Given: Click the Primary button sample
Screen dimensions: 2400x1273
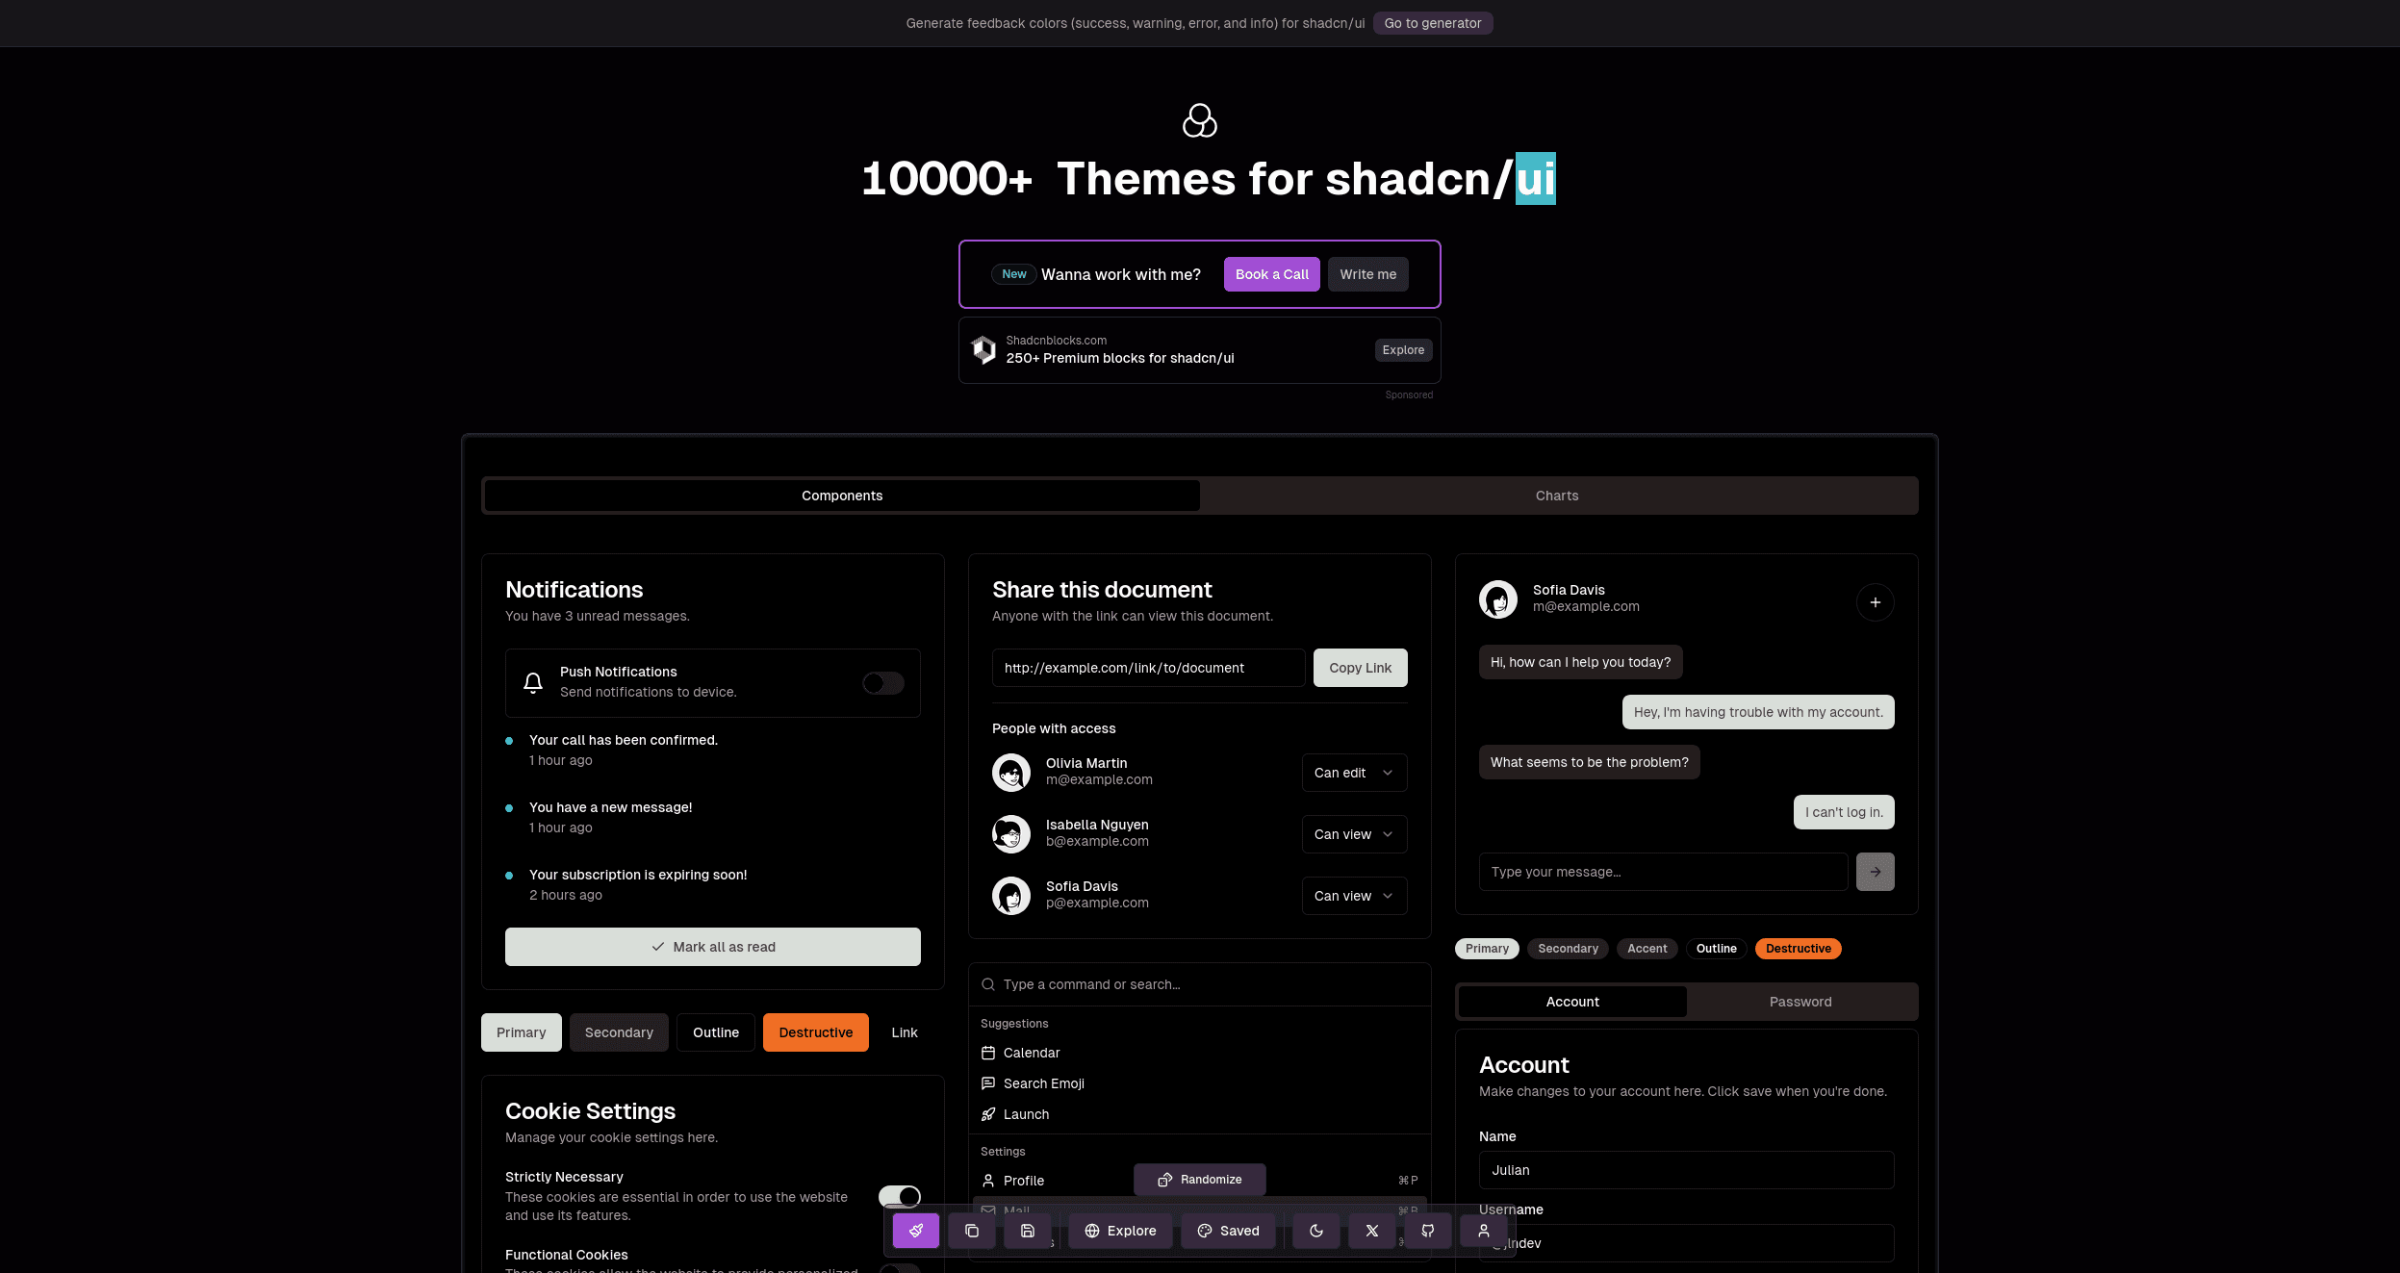Looking at the screenshot, I should pyautogui.click(x=522, y=1032).
